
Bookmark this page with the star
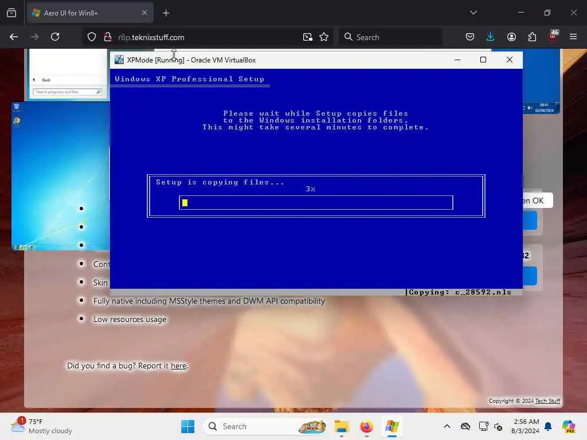pos(324,37)
